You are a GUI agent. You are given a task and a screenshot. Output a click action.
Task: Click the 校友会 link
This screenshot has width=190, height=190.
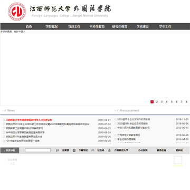(101, 150)
